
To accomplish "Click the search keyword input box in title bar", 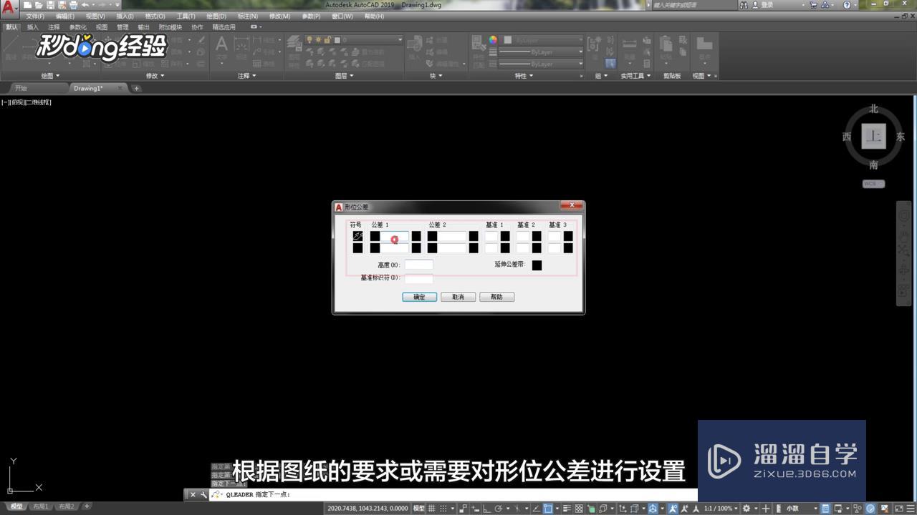I will coord(696,4).
